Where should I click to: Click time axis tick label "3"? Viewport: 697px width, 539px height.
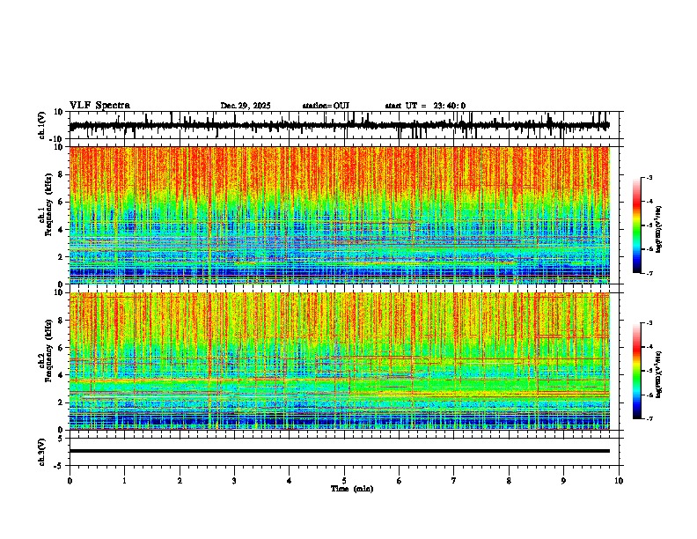coord(234,481)
